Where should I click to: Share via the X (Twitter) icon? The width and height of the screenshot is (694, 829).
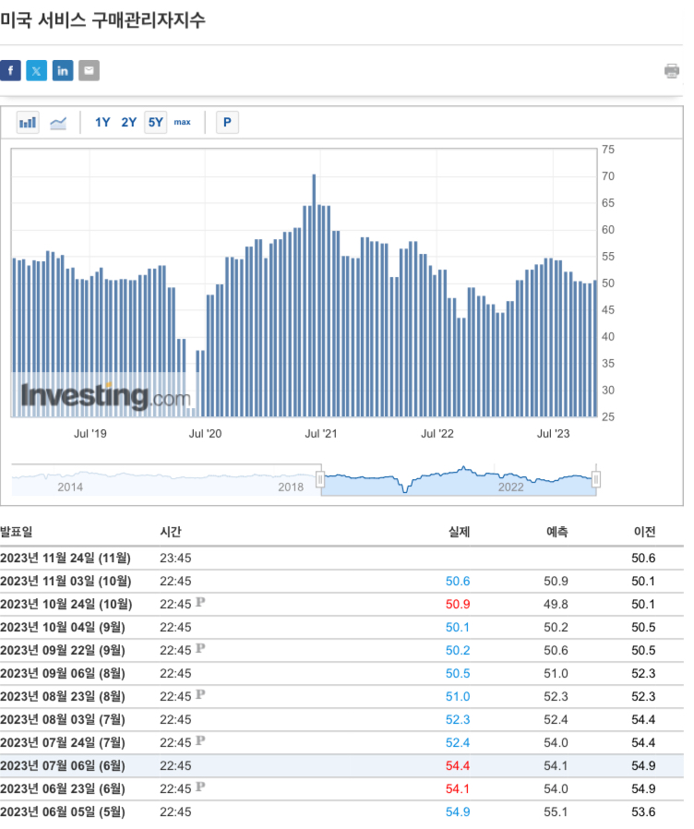[x=37, y=71]
